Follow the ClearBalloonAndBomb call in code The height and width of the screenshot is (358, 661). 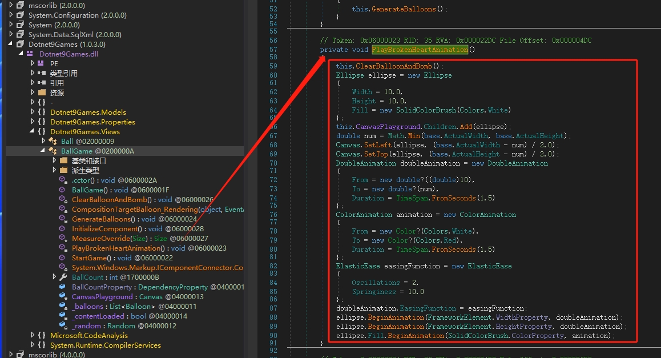point(394,66)
